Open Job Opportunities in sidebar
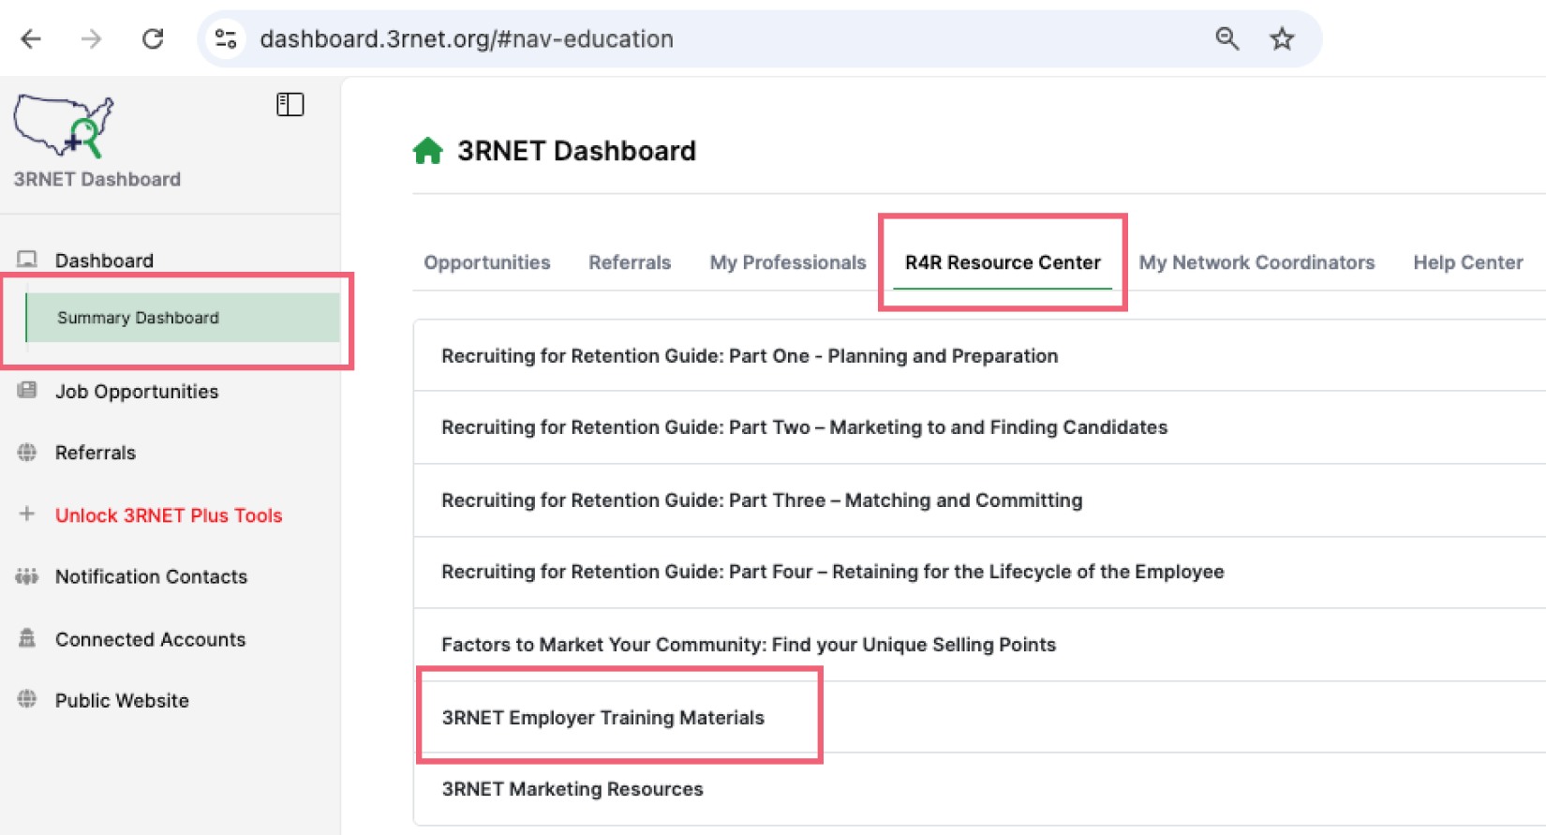 tap(137, 392)
